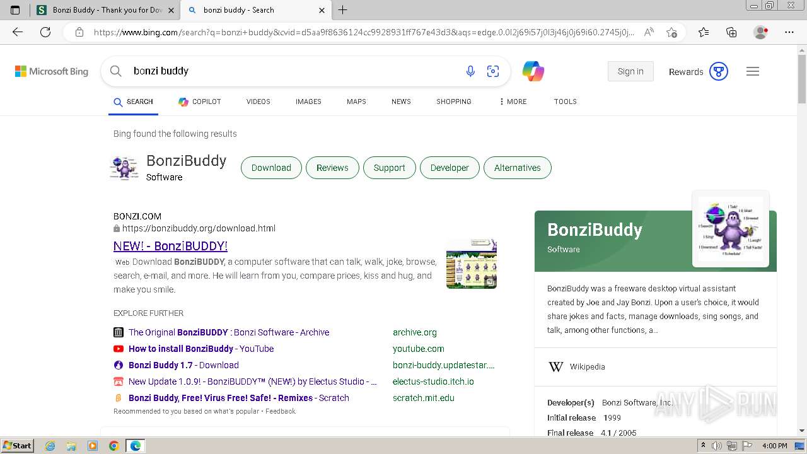This screenshot has width=807, height=454.
Task: Click the volume speaker tray icon
Action: click(x=717, y=446)
